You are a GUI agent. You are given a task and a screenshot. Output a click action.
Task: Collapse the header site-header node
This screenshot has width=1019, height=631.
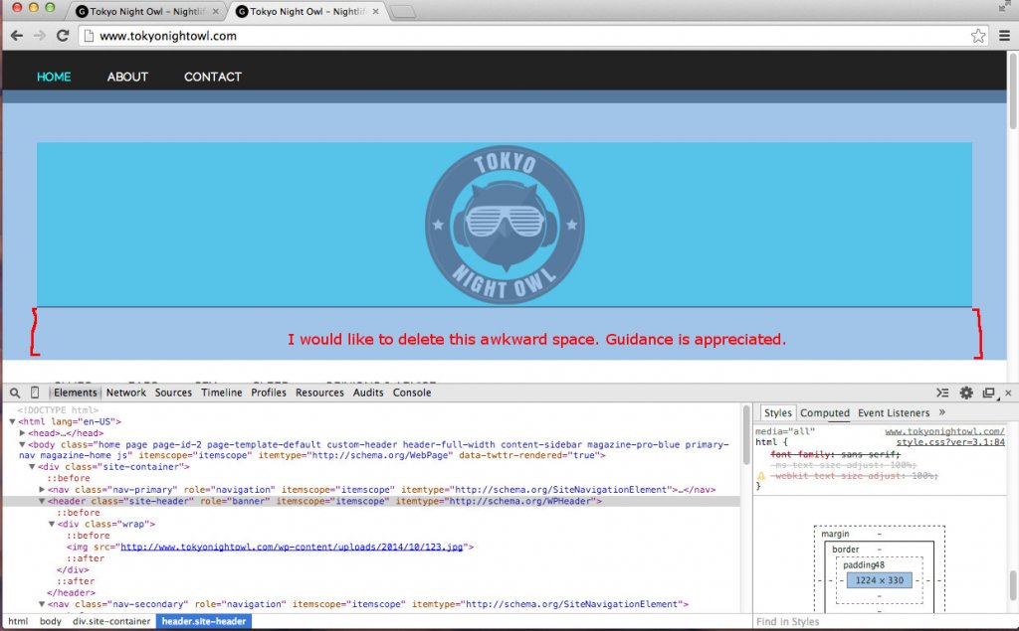pyautogui.click(x=41, y=502)
